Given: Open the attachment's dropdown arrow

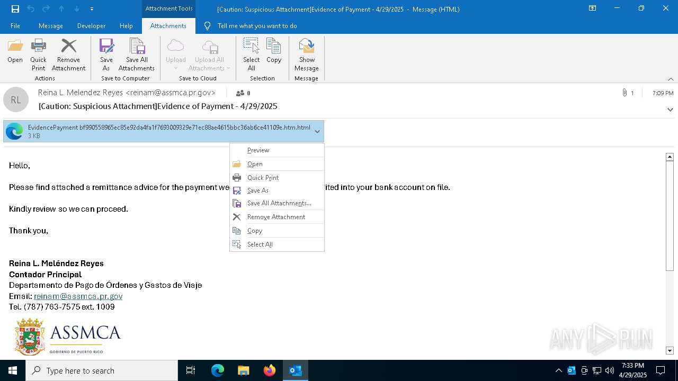Looking at the screenshot, I should tap(317, 132).
